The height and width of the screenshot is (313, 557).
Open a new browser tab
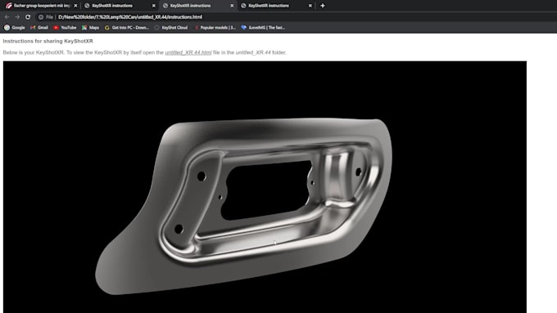pos(323,6)
